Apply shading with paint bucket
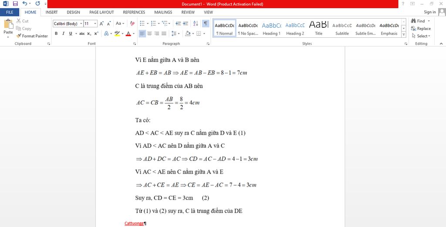This screenshot has width=446, height=227. pos(188,33)
